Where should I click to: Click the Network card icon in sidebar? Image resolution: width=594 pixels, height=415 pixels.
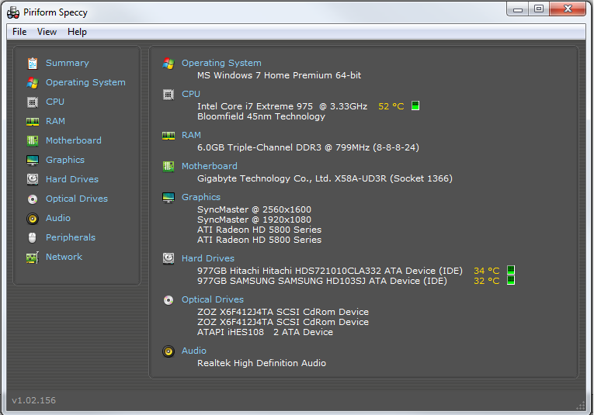[x=33, y=258]
